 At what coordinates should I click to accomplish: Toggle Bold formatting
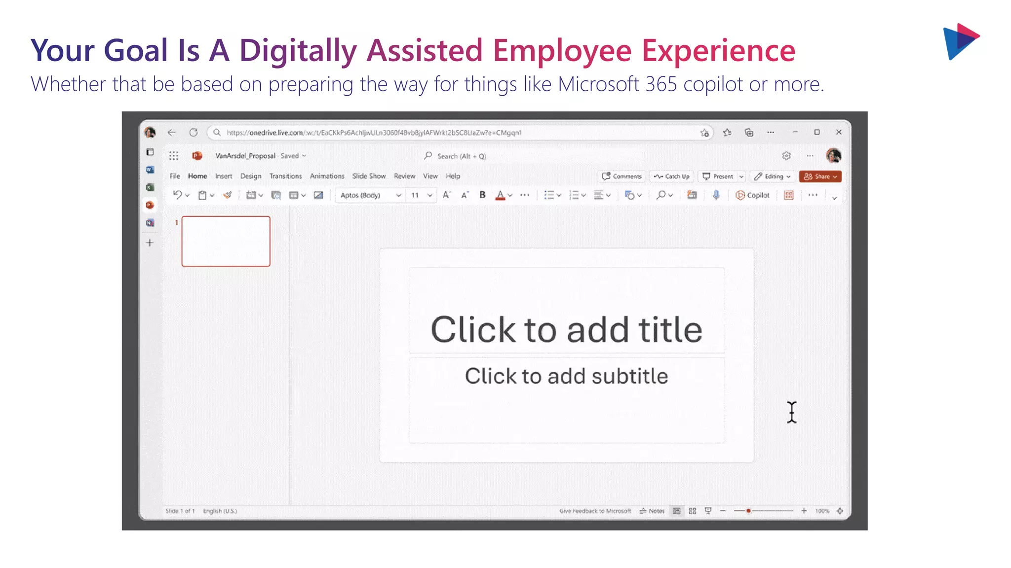click(x=482, y=195)
